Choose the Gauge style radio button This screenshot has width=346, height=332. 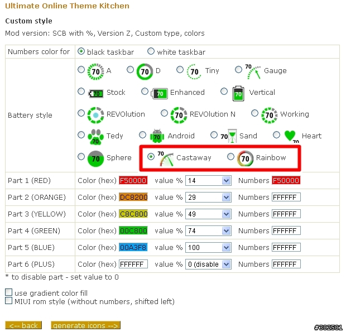238,70
